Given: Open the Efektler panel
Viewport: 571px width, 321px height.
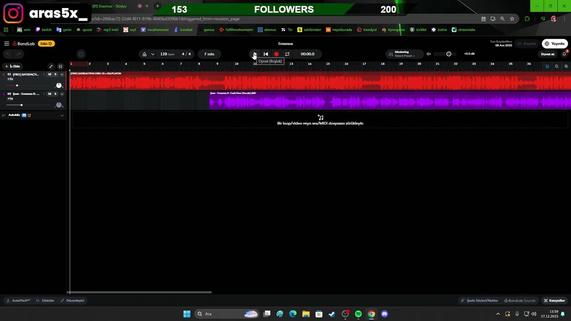Looking at the screenshot, I should pos(45,300).
